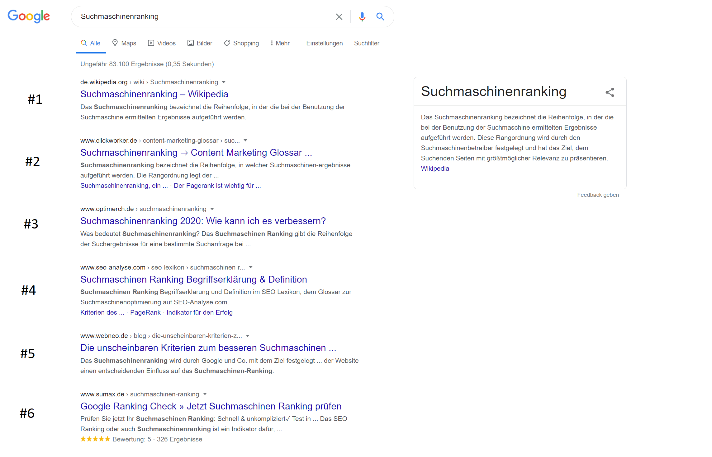The width and height of the screenshot is (712, 457).
Task: Open sitelink 'Indikator für den Erfolg'
Action: tap(200, 312)
